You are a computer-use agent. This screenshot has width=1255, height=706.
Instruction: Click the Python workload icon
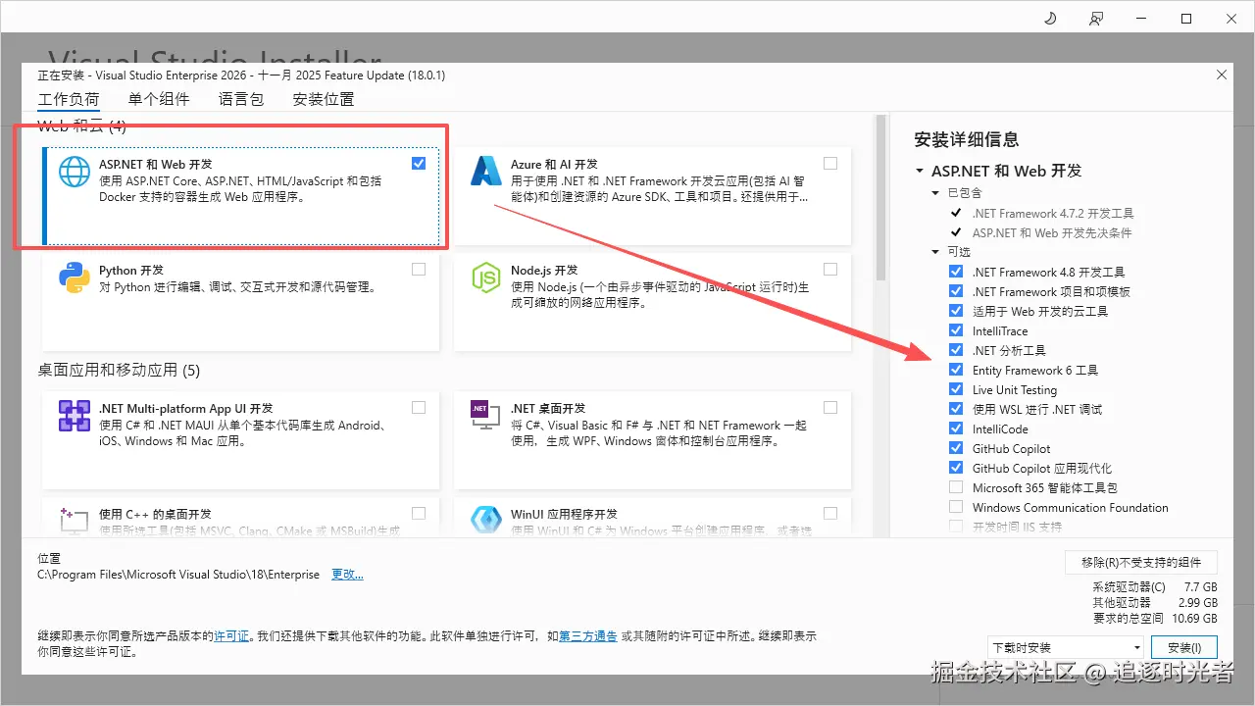coord(75,277)
